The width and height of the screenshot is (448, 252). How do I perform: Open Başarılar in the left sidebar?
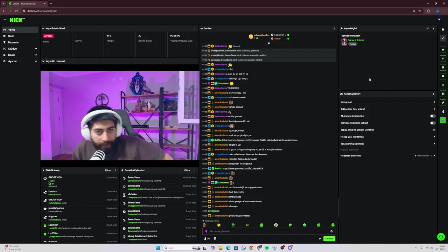tap(20, 42)
